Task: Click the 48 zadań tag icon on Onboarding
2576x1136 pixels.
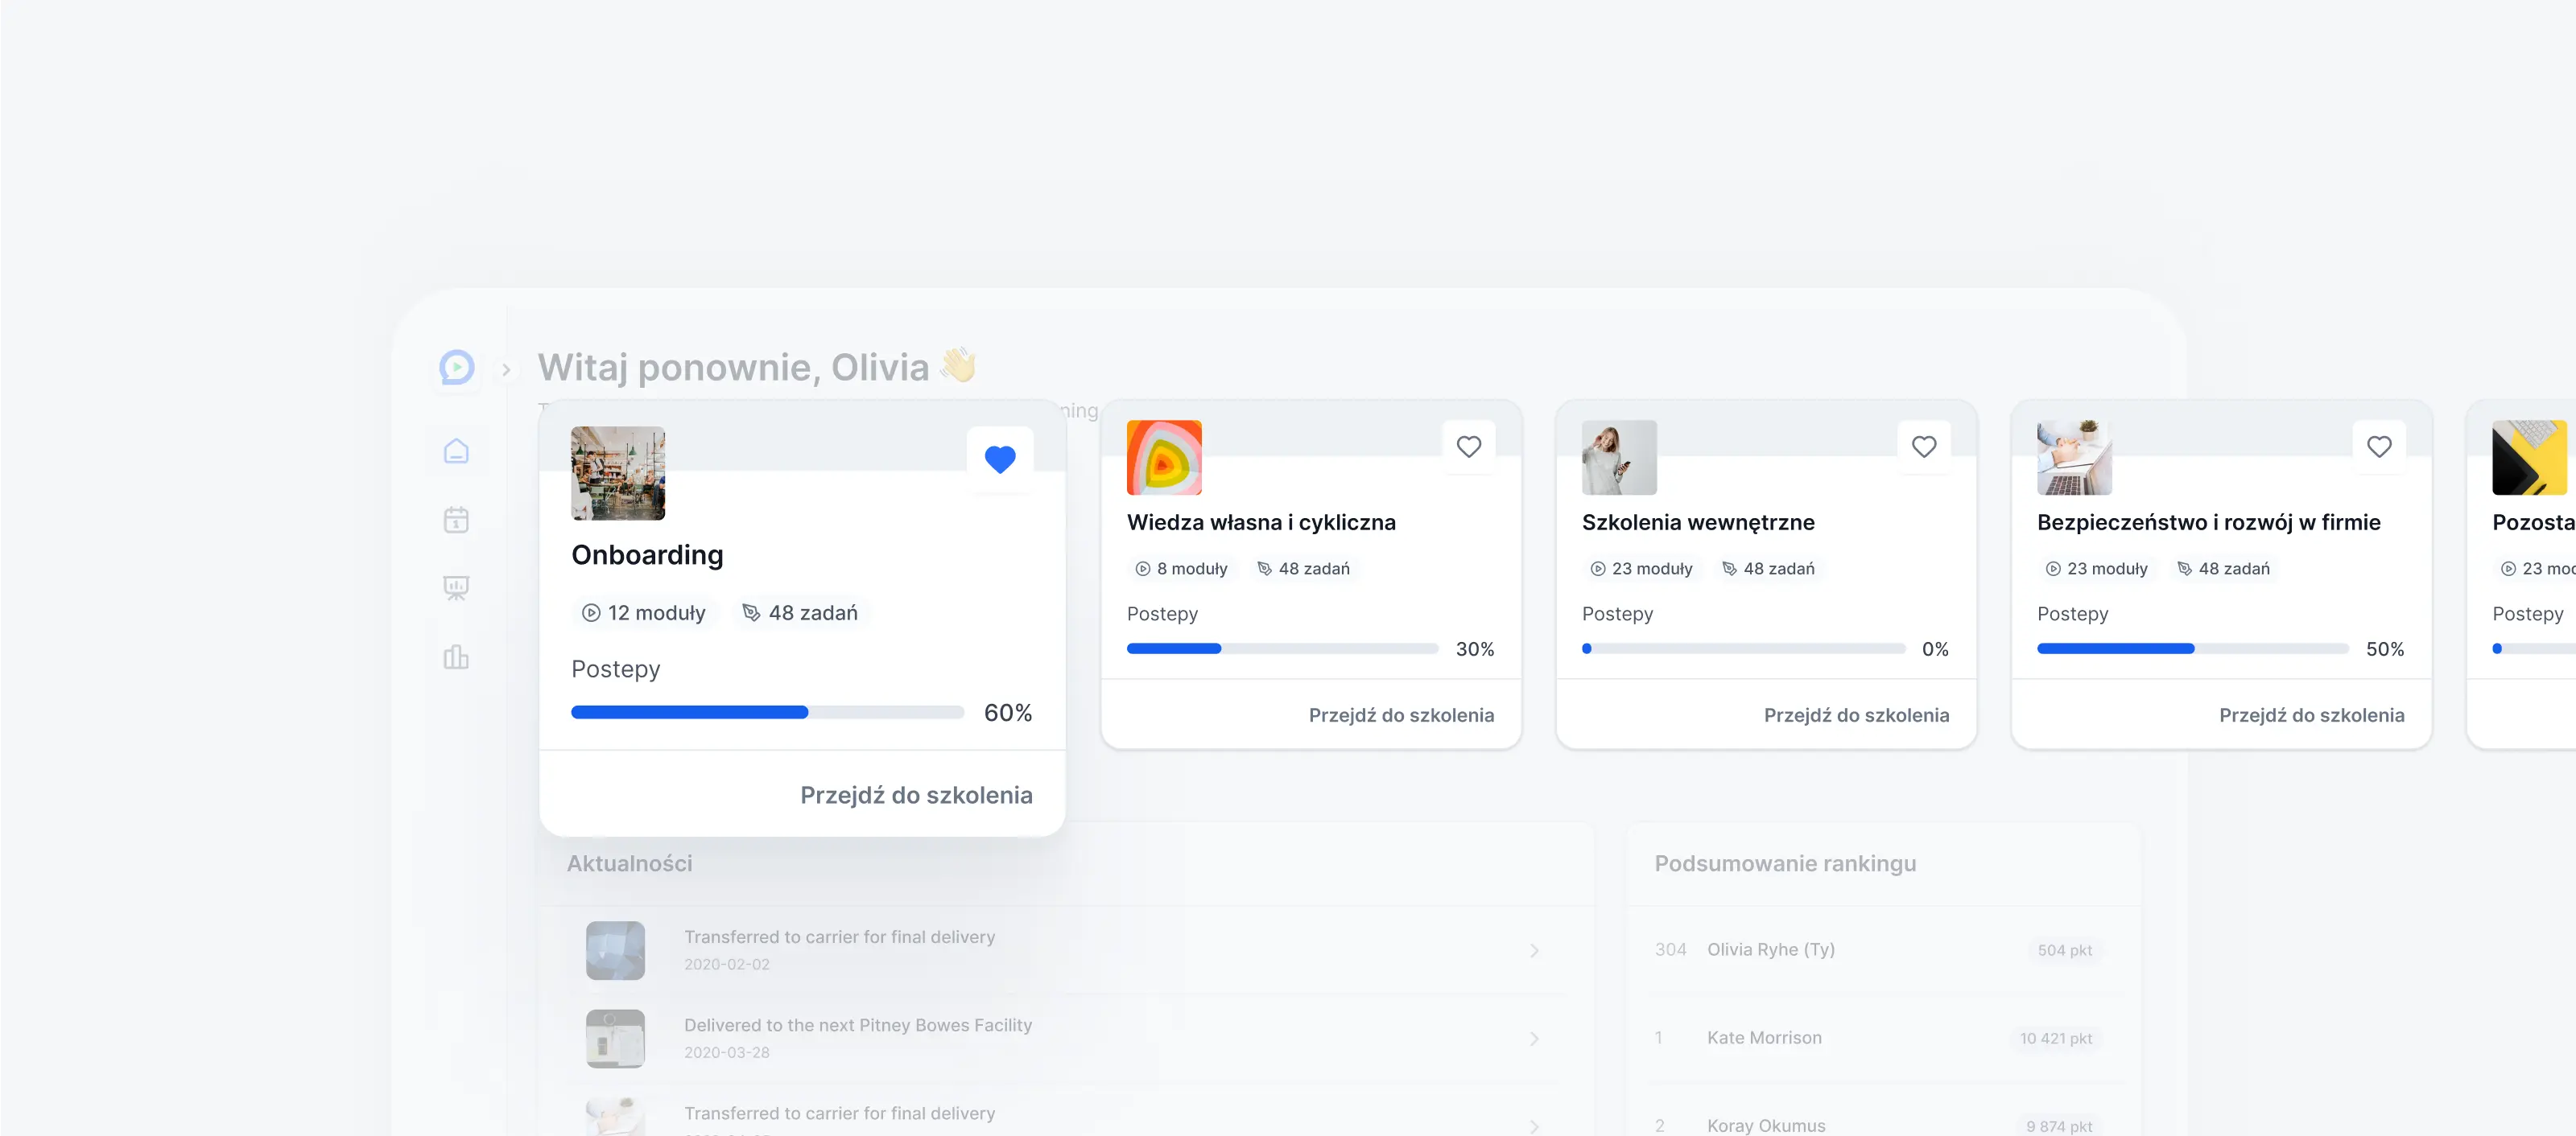Action: (x=751, y=612)
